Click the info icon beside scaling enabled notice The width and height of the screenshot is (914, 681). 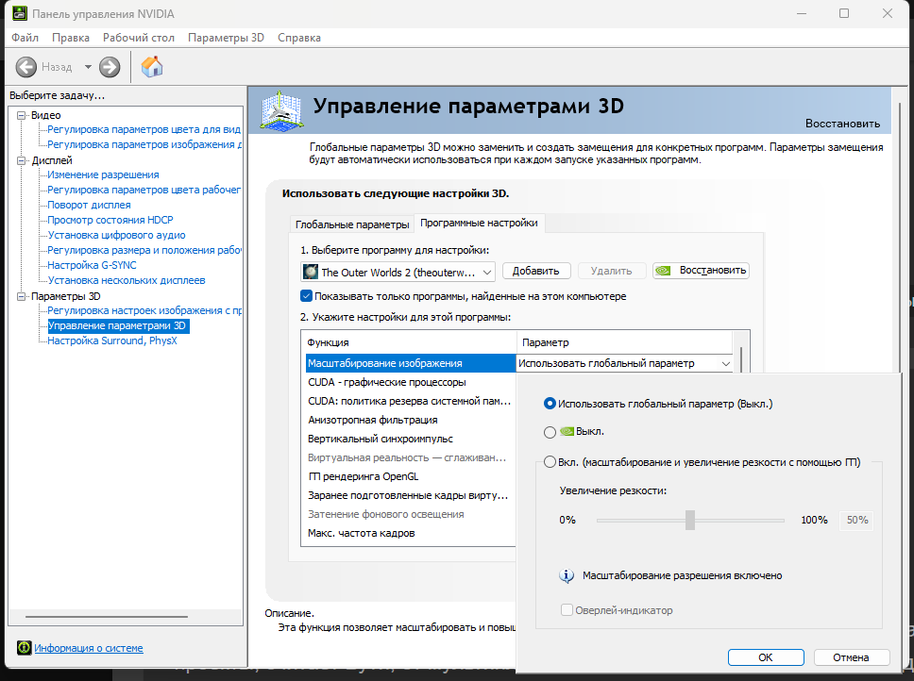coord(567,575)
